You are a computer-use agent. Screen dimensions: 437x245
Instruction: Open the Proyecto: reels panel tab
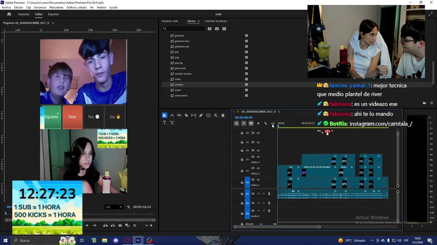170,21
